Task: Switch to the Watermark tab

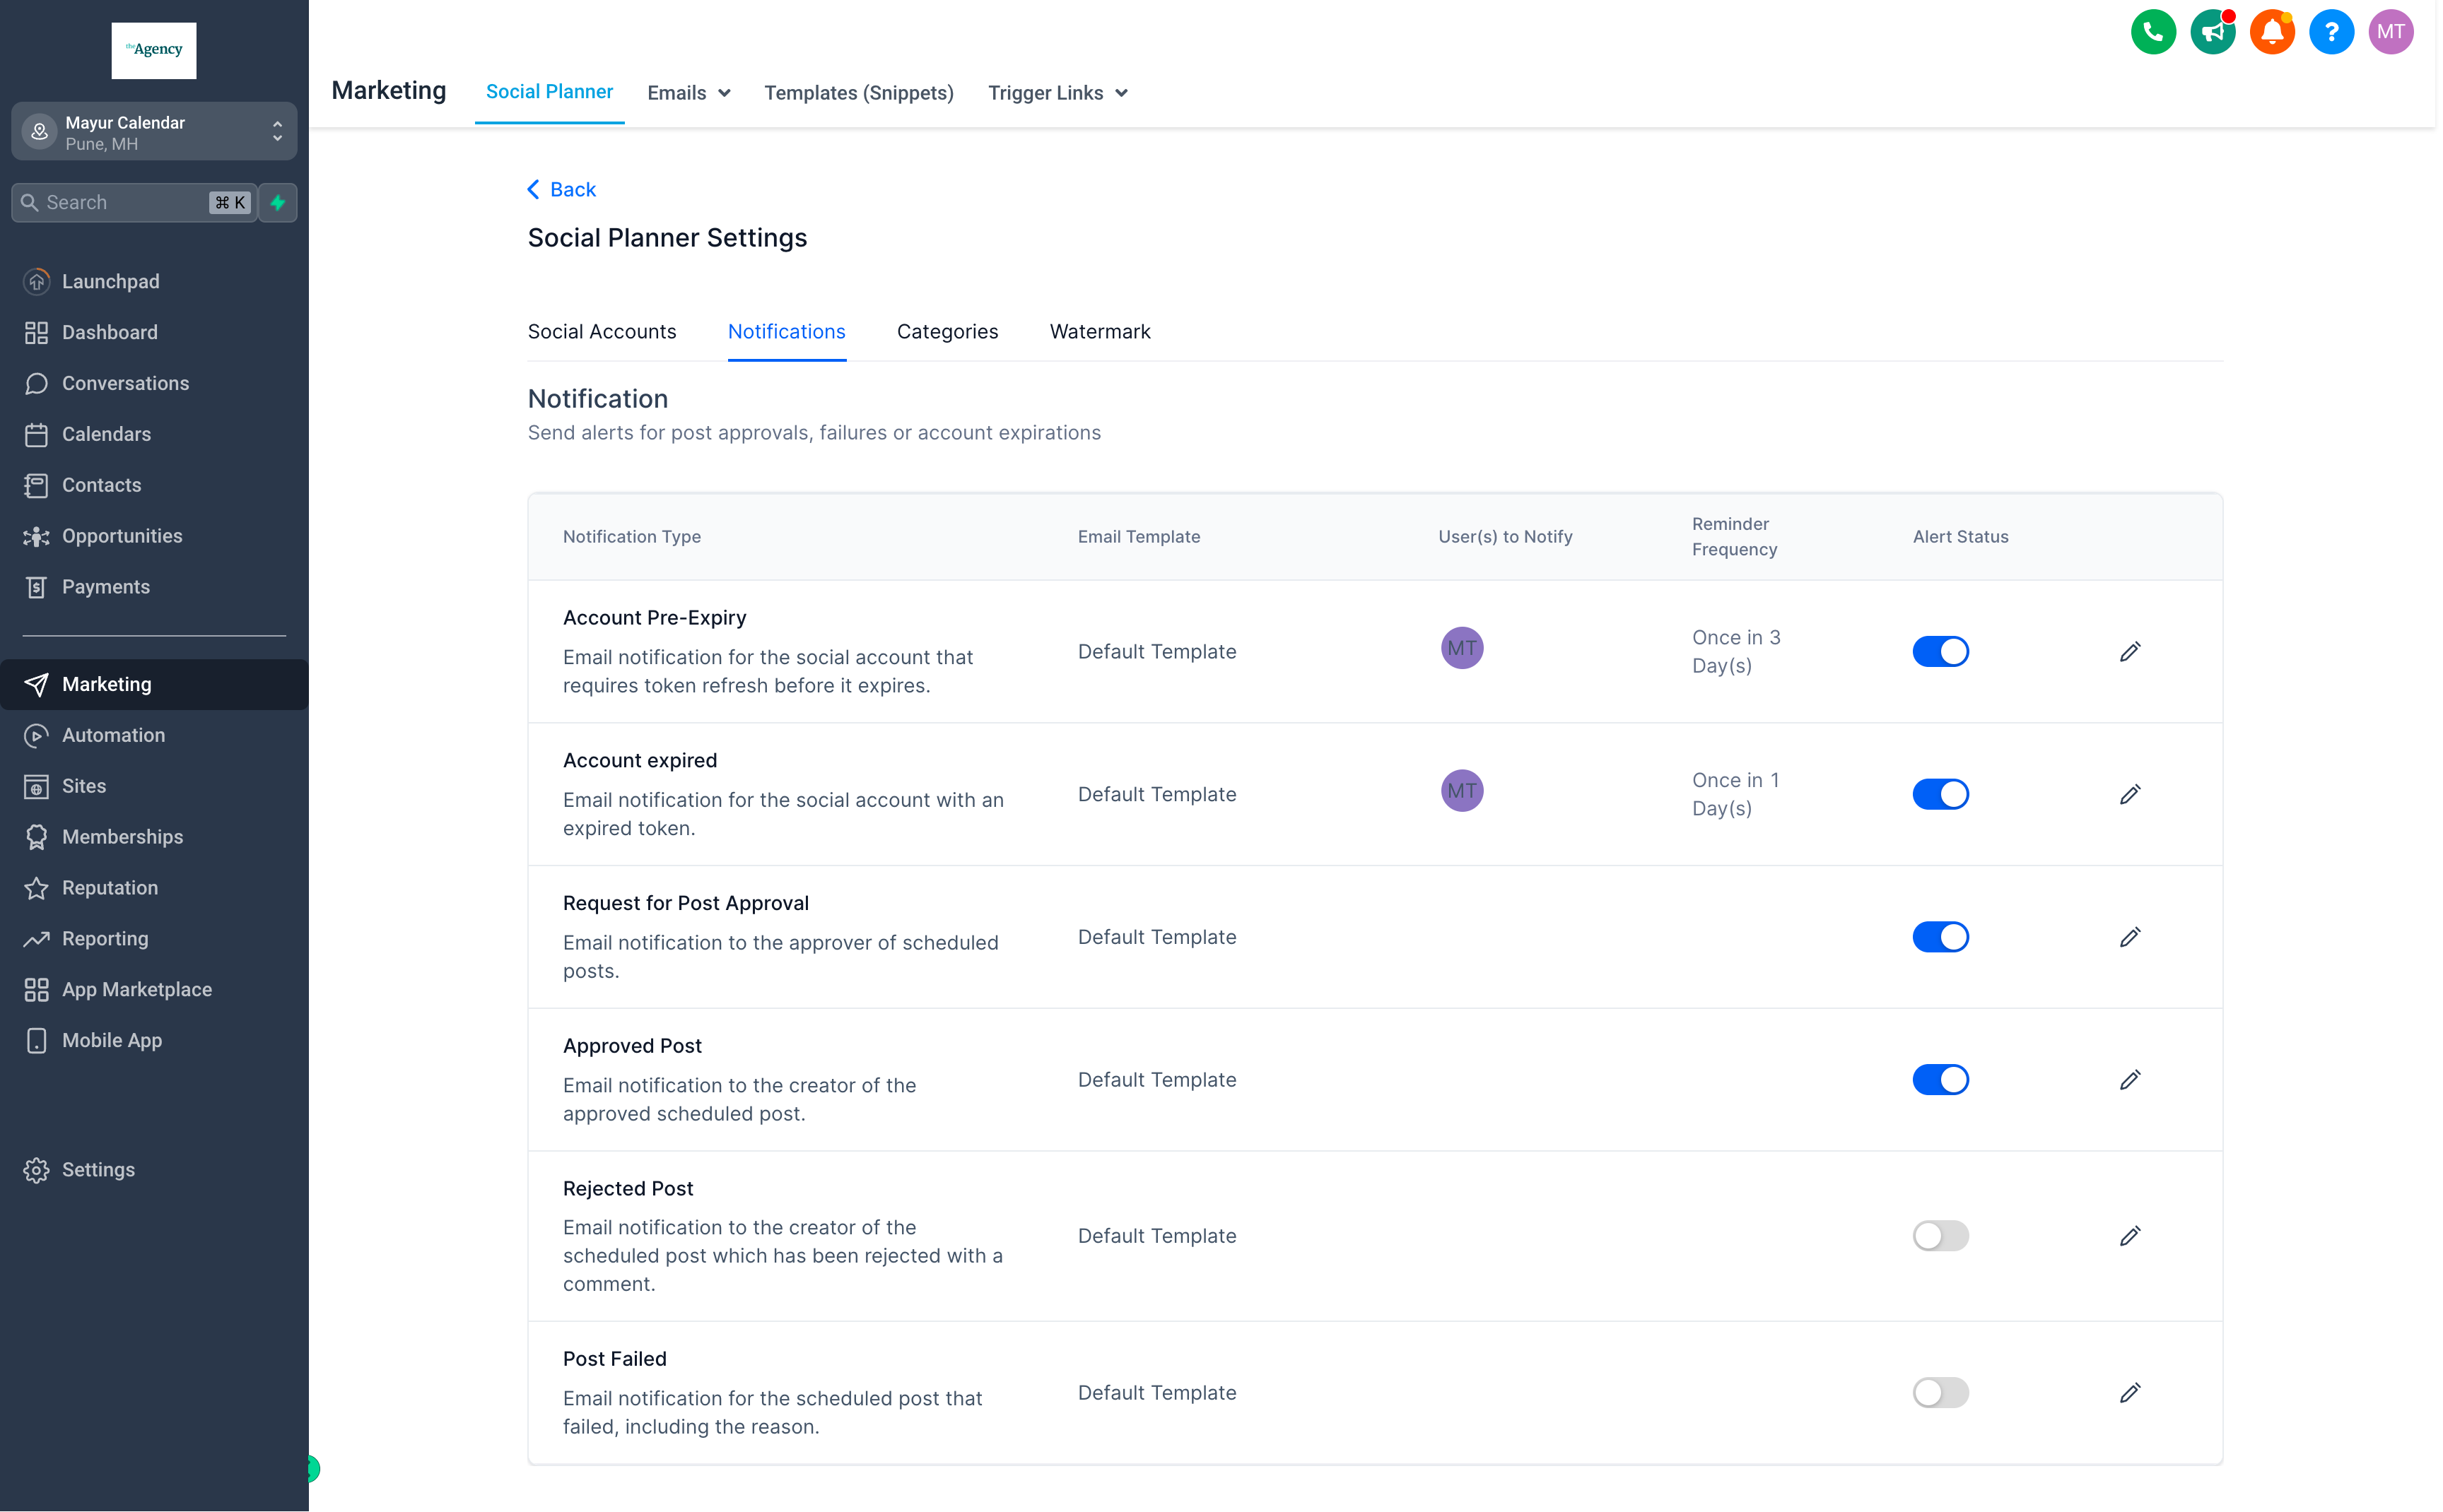Action: tap(1099, 332)
